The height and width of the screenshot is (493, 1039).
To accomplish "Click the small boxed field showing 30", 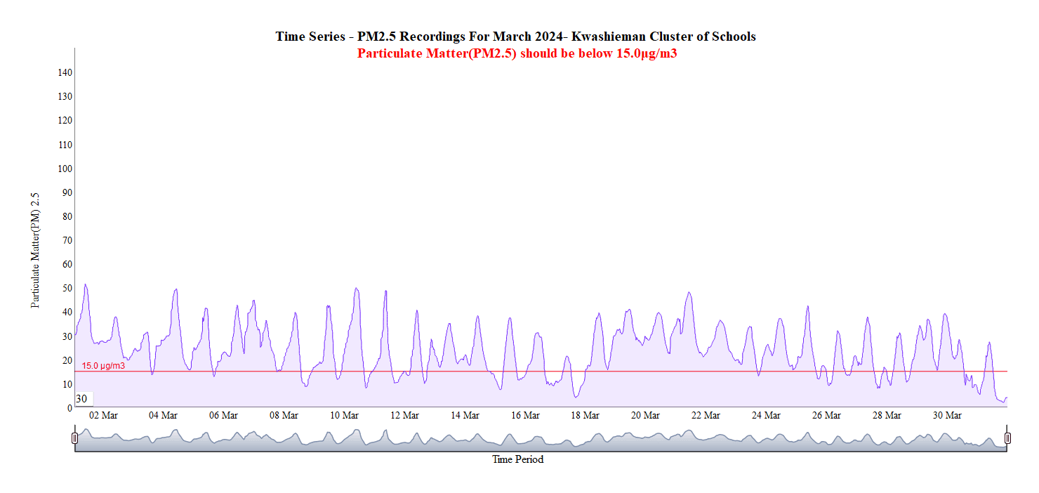I will [83, 399].
